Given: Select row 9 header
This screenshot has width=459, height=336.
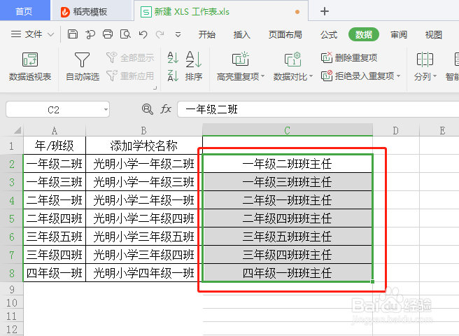Looking at the screenshot, I should point(11,289).
